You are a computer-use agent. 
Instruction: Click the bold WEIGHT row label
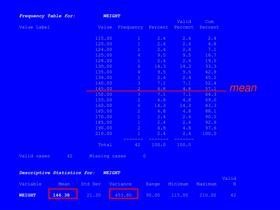28,195
